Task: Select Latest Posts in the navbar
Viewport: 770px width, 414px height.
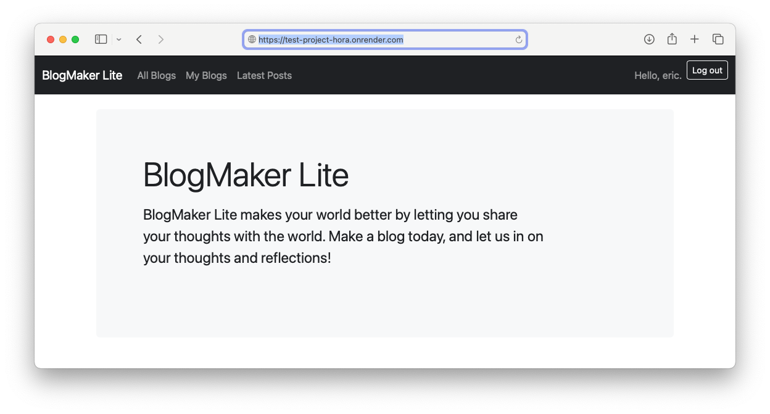Action: click(x=264, y=75)
